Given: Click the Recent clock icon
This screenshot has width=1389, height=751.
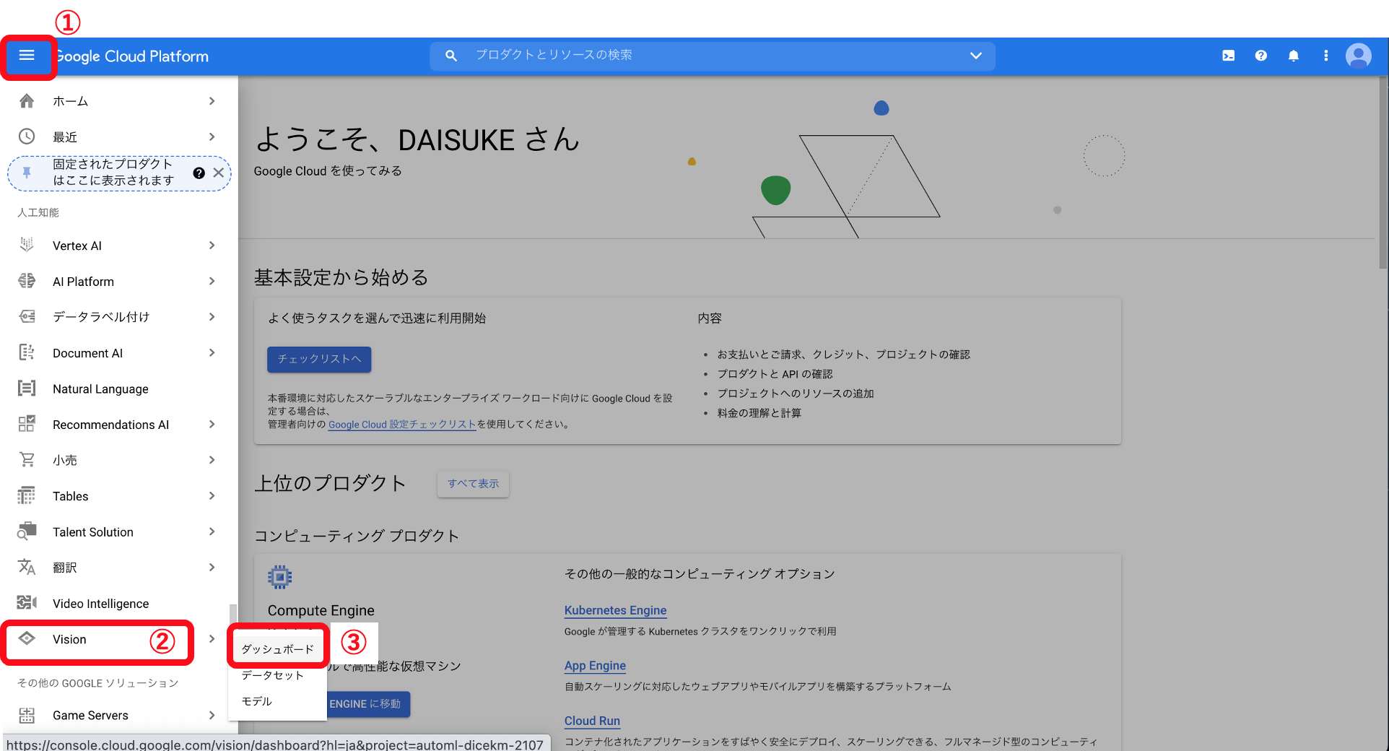Looking at the screenshot, I should 27,136.
